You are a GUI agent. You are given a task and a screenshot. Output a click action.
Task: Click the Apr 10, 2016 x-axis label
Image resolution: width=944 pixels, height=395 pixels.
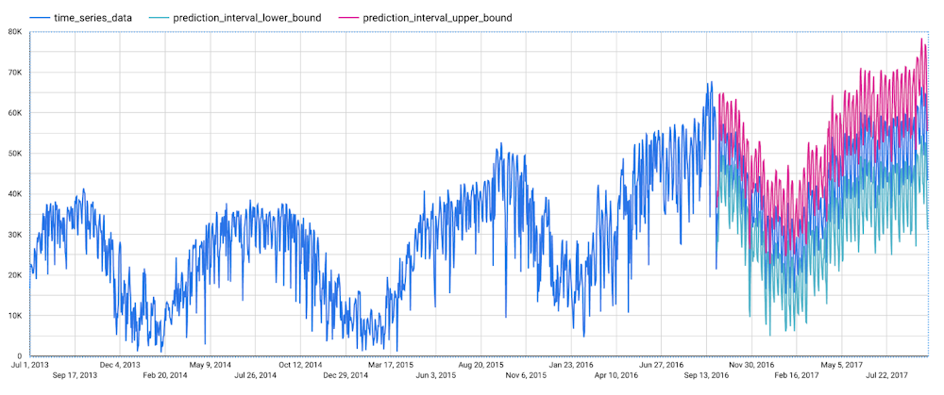[615, 376]
